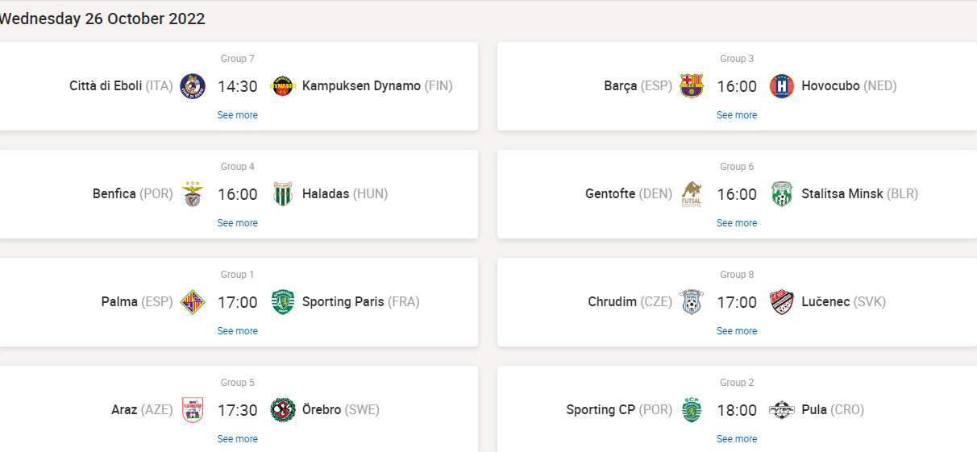Click the Città di Eboli club crest
977x452 pixels.
[193, 86]
